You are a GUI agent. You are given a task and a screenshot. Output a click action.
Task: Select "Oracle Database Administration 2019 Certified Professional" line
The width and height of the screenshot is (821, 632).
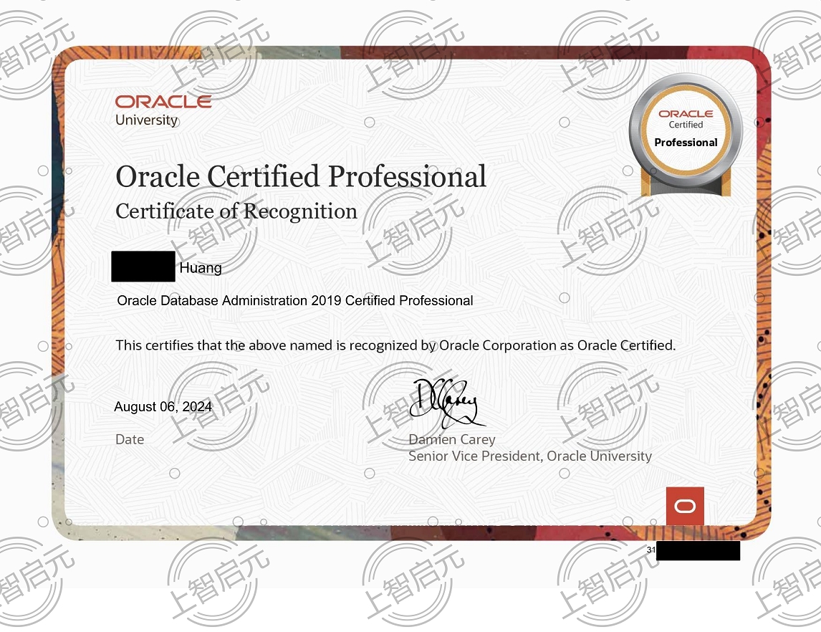[x=294, y=300]
